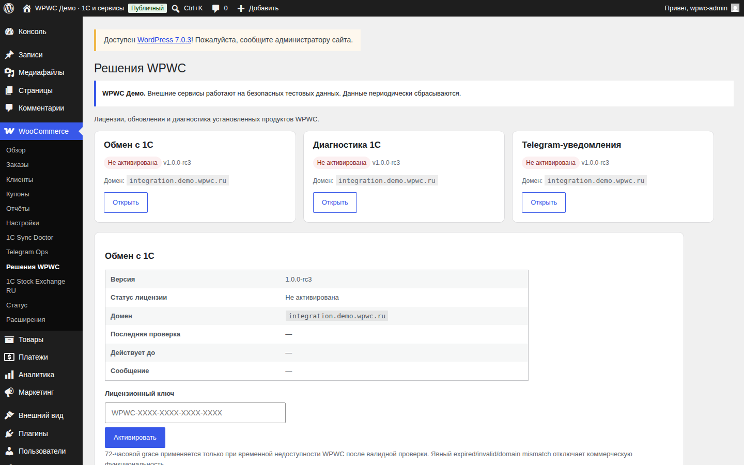Image resolution: width=744 pixels, height=465 pixels.
Task: Open Настройки submenu item
Action: click(x=41, y=223)
